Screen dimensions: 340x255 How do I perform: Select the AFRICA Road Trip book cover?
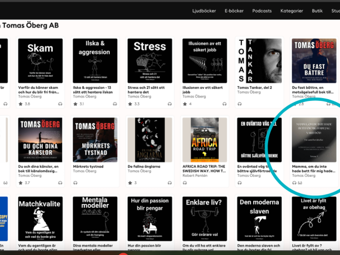(x=205, y=140)
